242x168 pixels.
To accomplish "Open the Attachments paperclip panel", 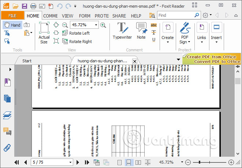I will (7, 148).
